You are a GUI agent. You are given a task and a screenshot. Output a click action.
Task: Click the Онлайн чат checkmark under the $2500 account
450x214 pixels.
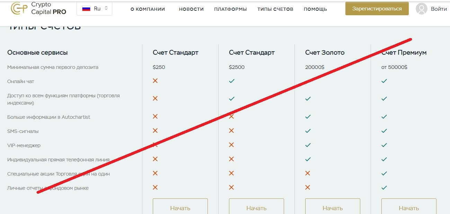231,81
